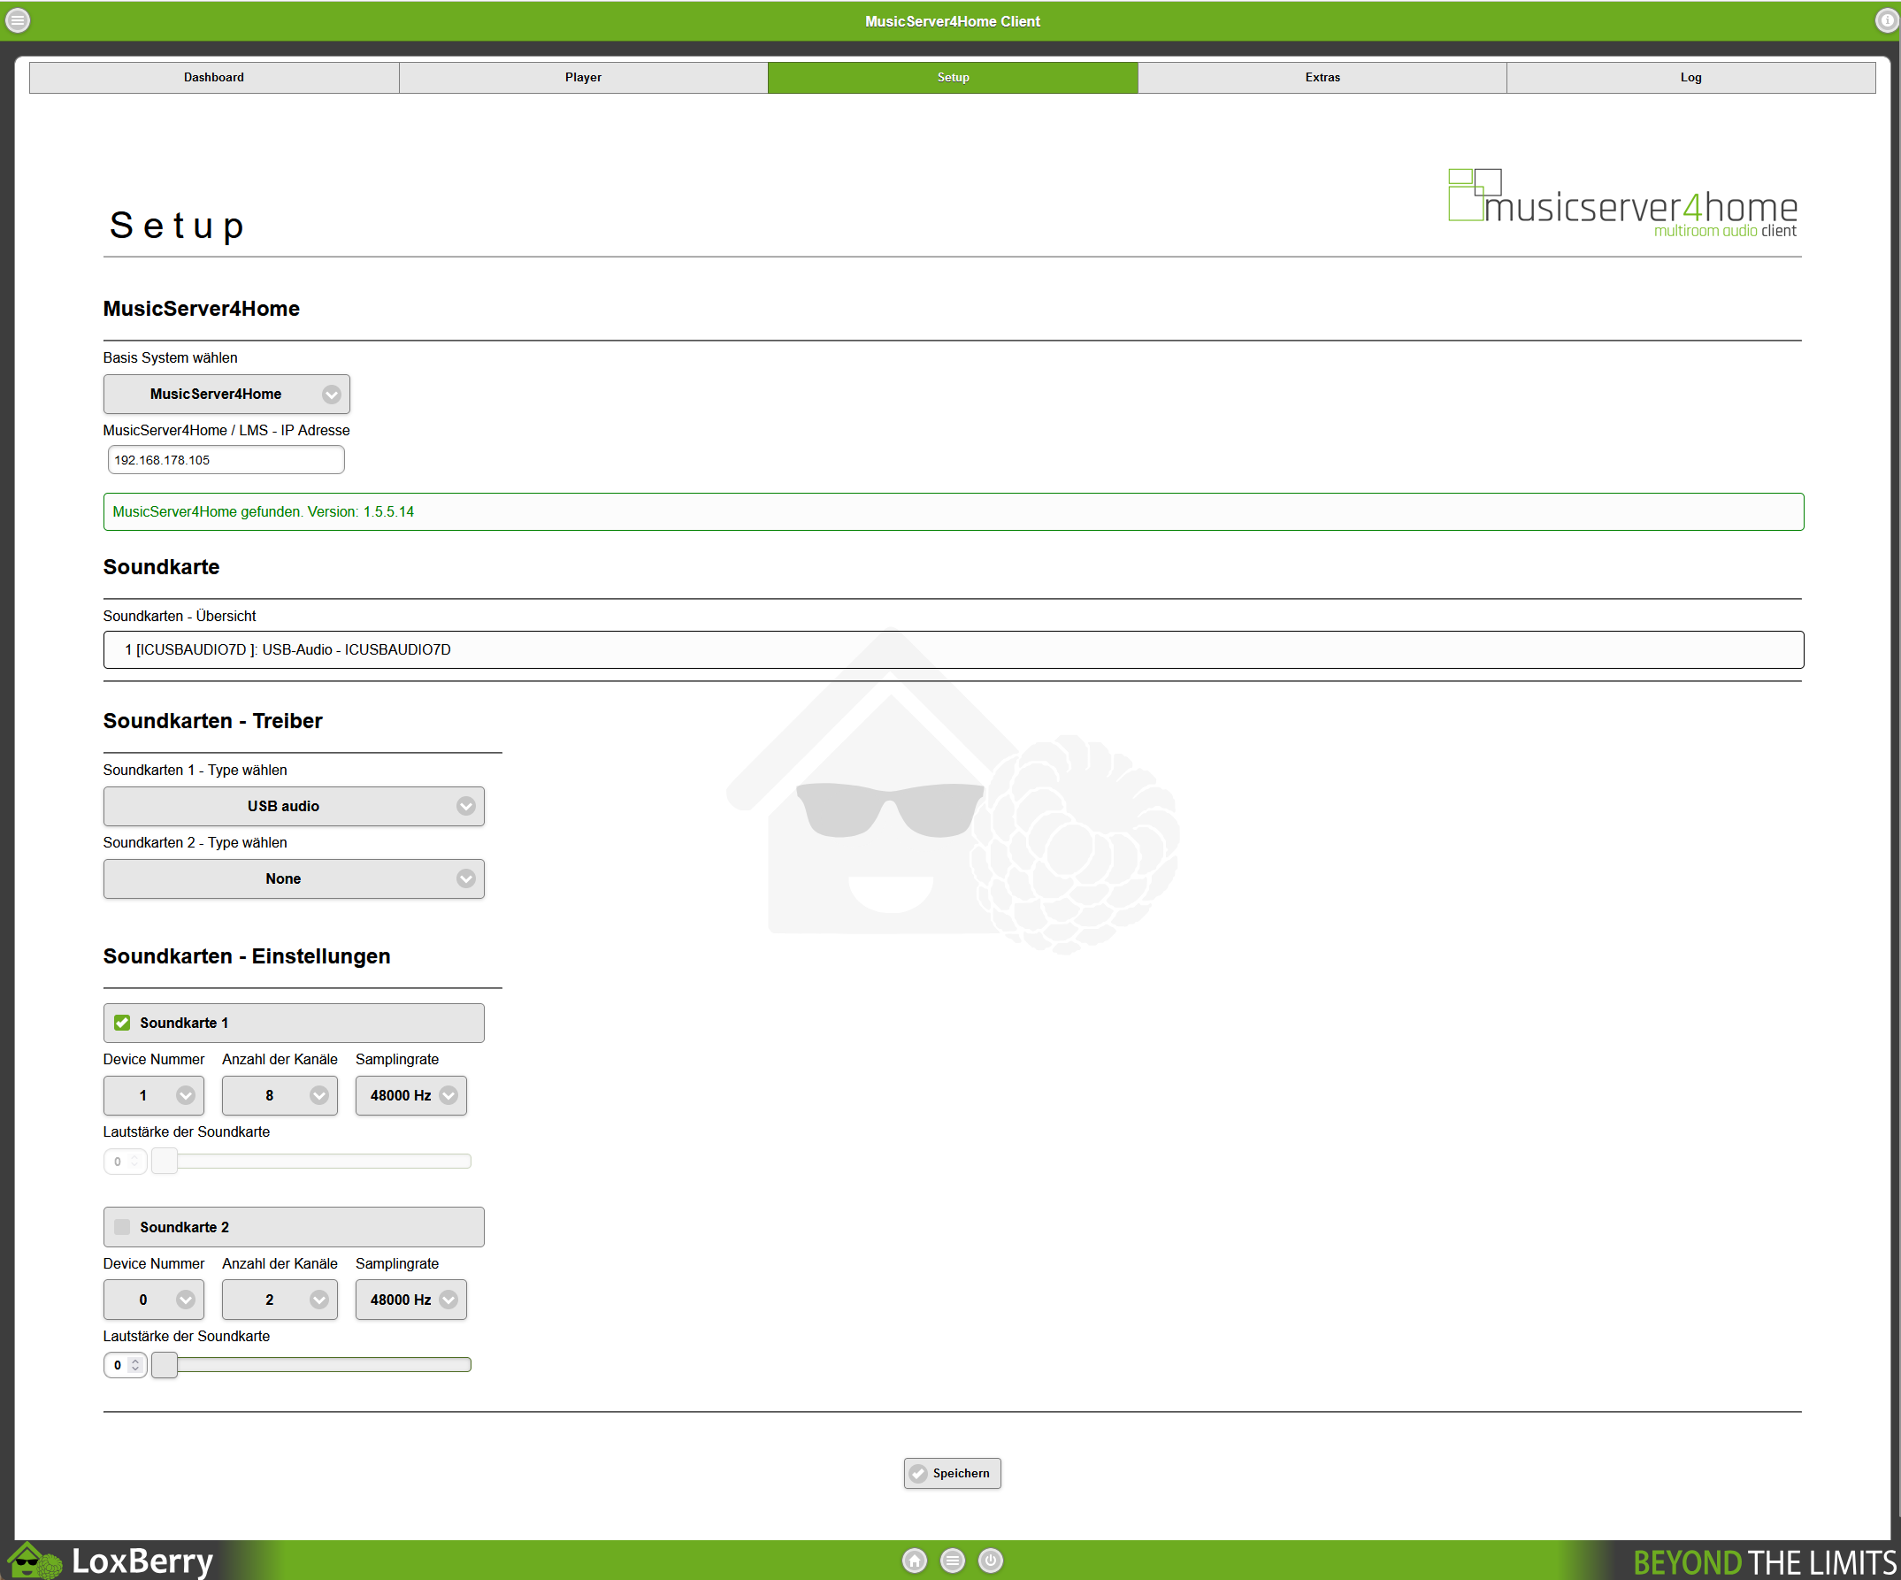Switch to the Dashboard tab

214,77
